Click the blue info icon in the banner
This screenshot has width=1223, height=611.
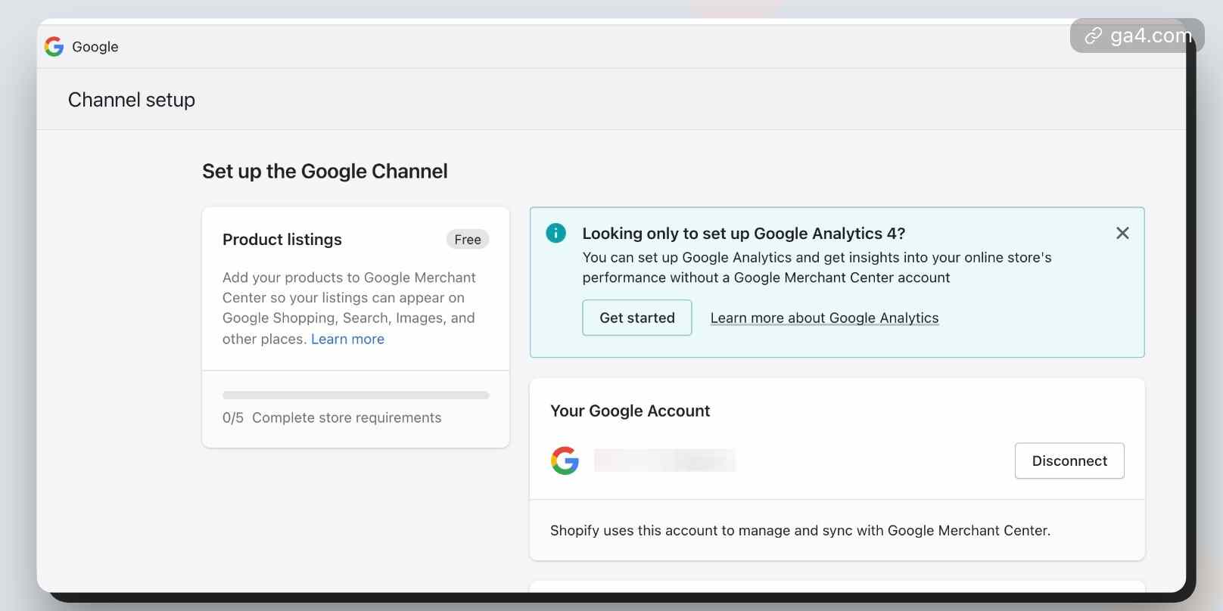[x=555, y=233]
